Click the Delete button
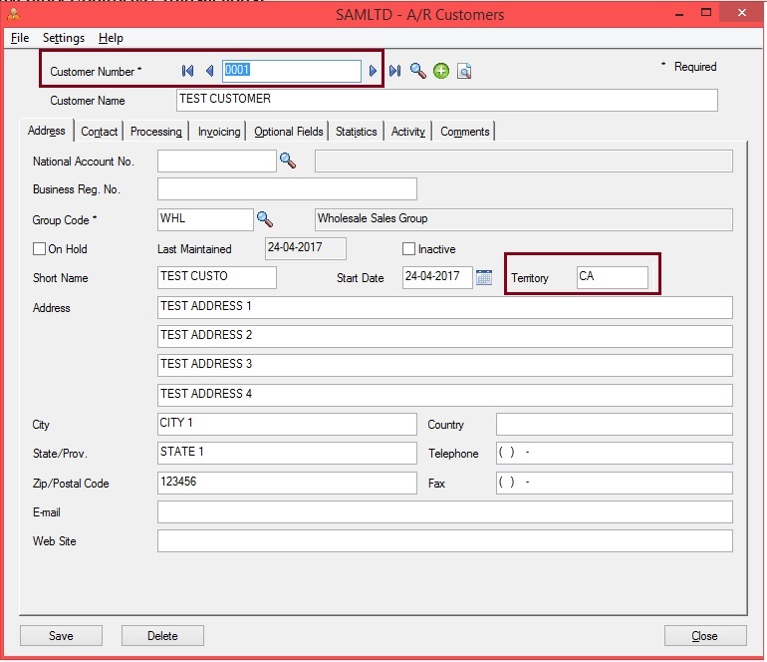767x662 pixels. point(162,635)
